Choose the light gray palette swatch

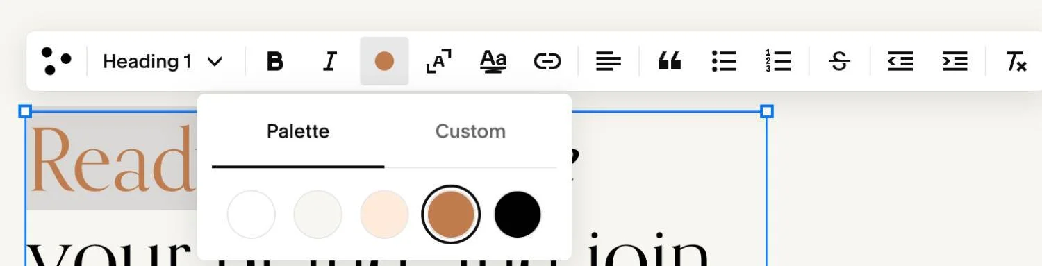pos(318,215)
